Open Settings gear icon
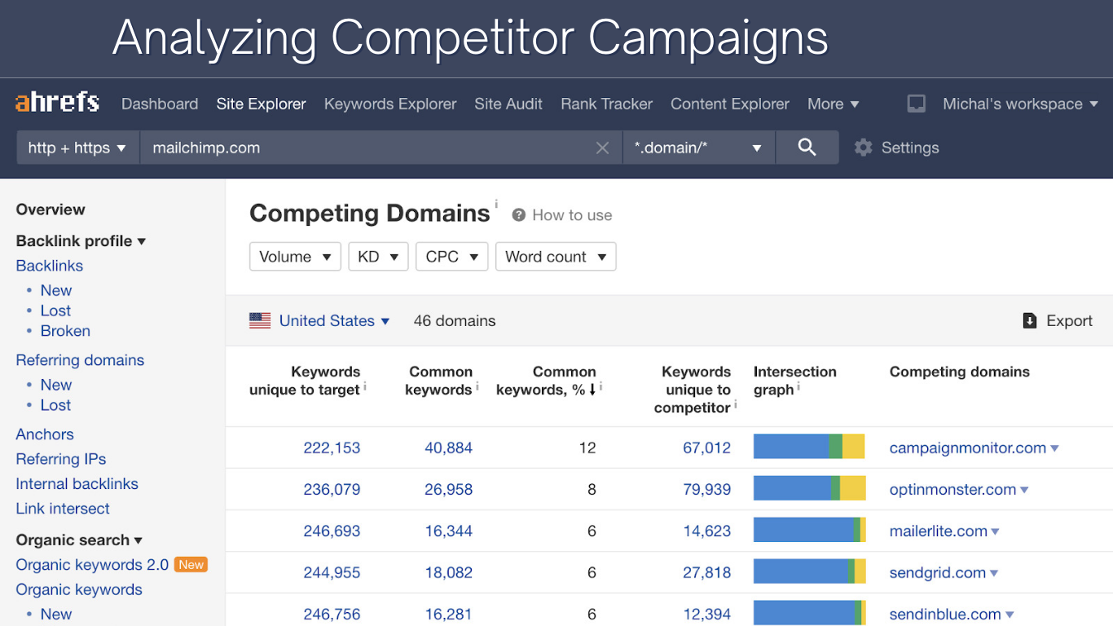The width and height of the screenshot is (1113, 626). tap(864, 148)
